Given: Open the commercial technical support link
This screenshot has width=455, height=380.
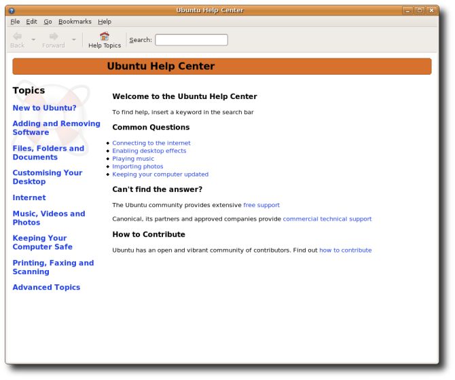Looking at the screenshot, I should coord(327,219).
